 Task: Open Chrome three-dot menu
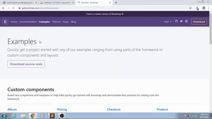(209, 8)
